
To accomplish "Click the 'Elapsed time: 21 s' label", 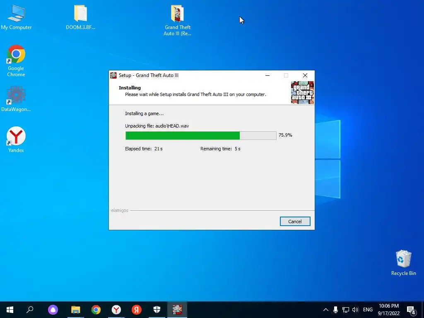I will click(144, 149).
